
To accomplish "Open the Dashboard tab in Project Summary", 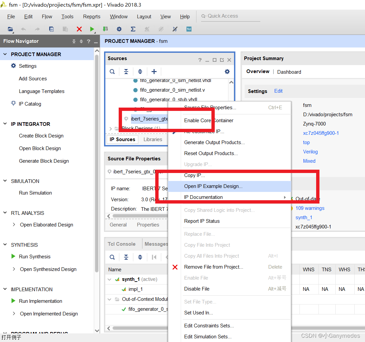I will [289, 72].
